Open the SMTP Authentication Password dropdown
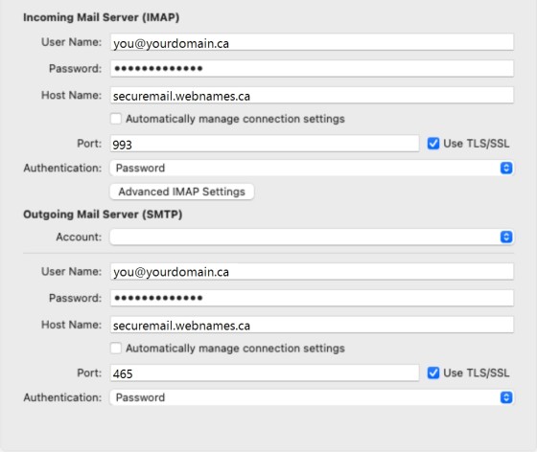This screenshot has width=537, height=452. [312, 397]
